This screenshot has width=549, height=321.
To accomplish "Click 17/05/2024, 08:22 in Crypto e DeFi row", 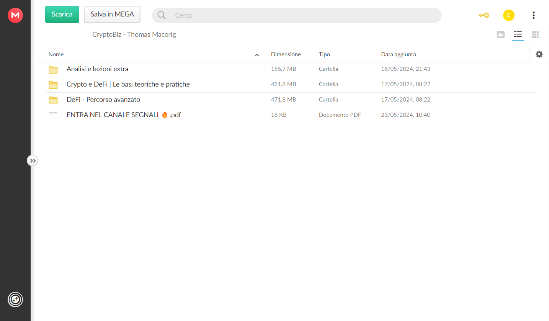I will (406, 84).
